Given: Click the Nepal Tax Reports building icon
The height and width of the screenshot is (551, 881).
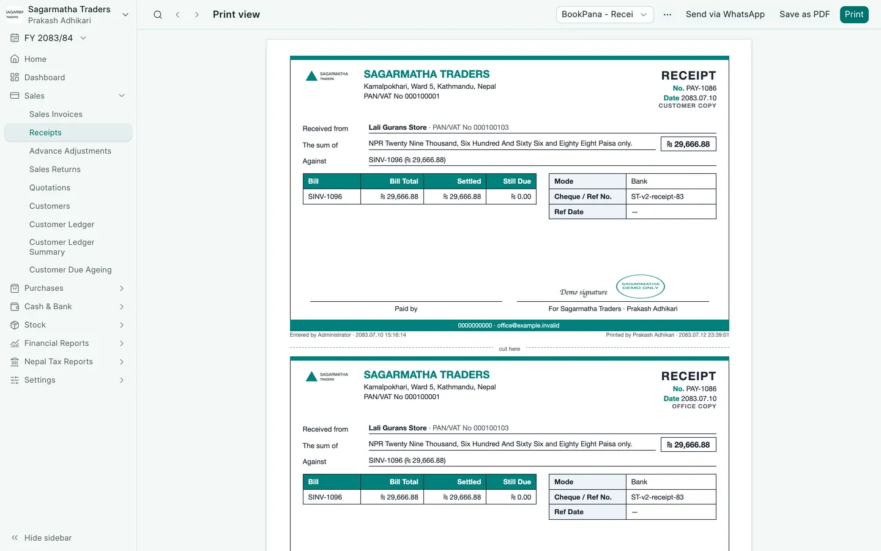Looking at the screenshot, I should [15, 362].
